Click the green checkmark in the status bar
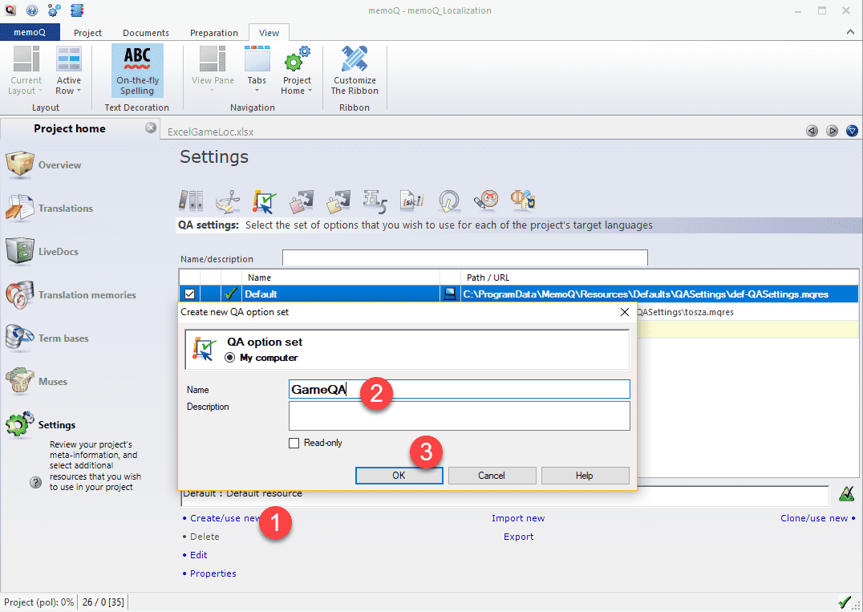Screen dimensions: 863x612 click(844, 602)
